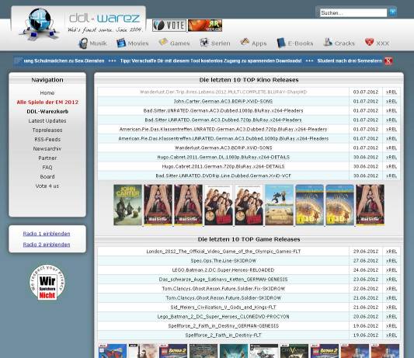The height and width of the screenshot is (358, 414).
Task: Open FAQ in Navigation
Action: pyautogui.click(x=47, y=168)
